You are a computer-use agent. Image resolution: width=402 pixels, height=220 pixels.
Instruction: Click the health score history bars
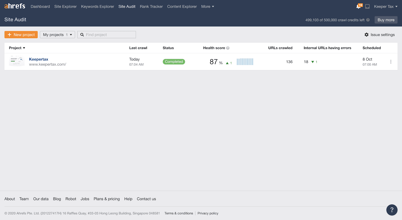coord(245,62)
